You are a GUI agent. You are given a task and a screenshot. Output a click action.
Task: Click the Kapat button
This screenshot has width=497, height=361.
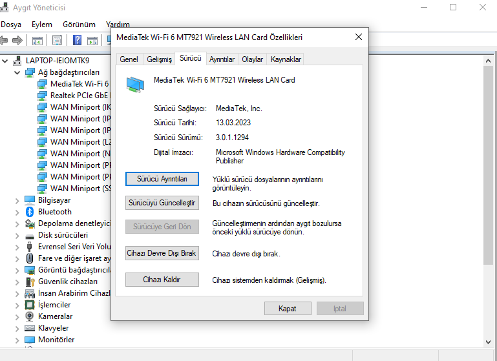(x=288, y=309)
